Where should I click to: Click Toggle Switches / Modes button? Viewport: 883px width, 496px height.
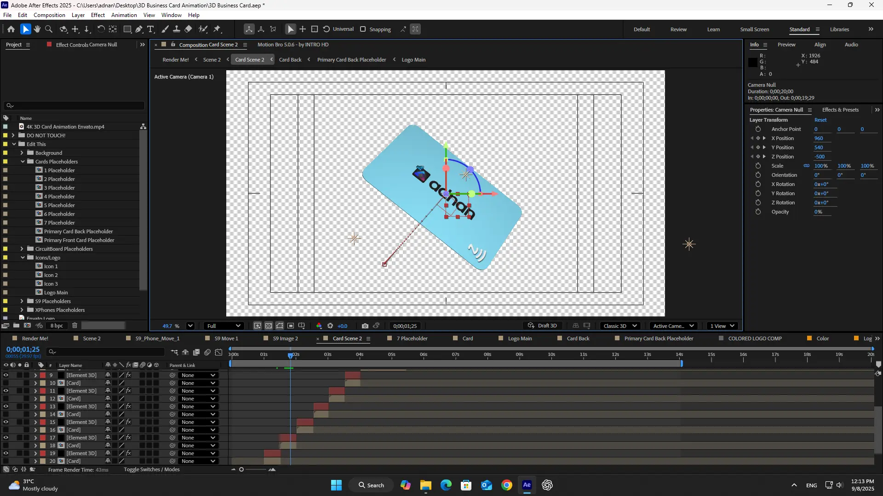pos(151,469)
